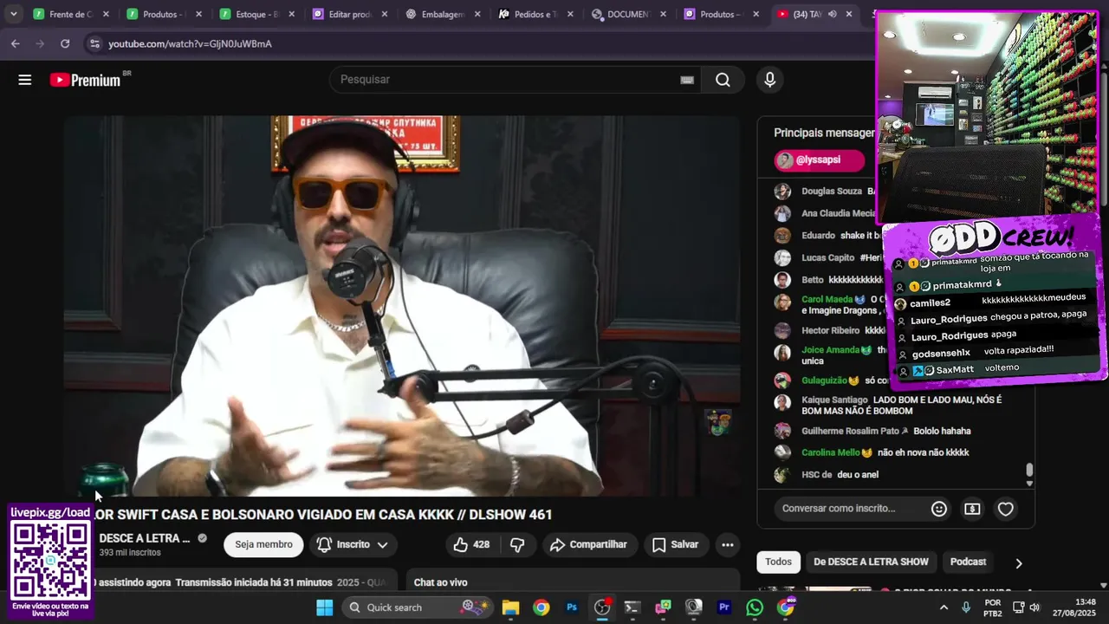
Task: Filter by De DESCE A LETRA SHOW chip
Action: click(x=871, y=562)
